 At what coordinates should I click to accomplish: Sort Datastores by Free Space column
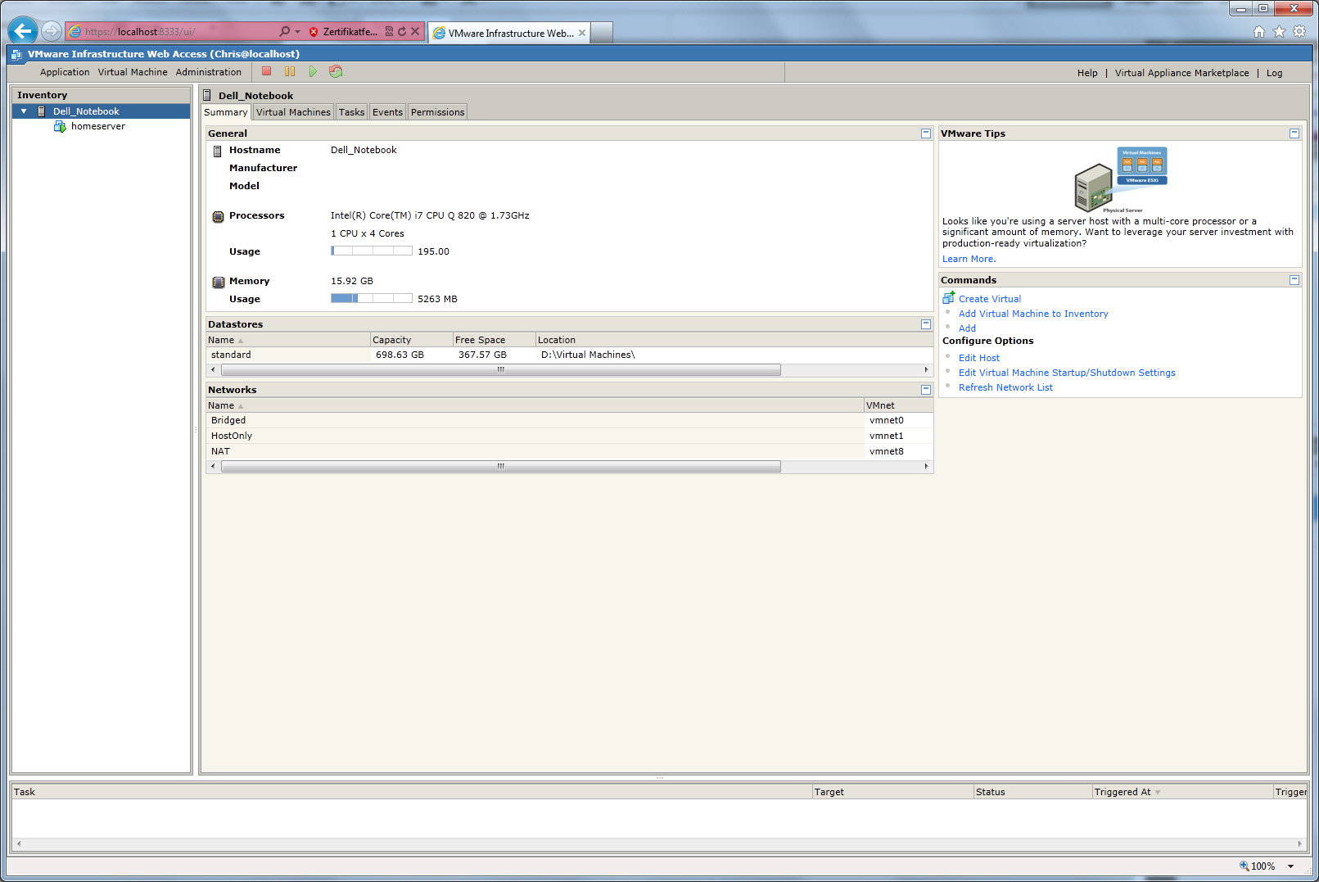point(494,340)
